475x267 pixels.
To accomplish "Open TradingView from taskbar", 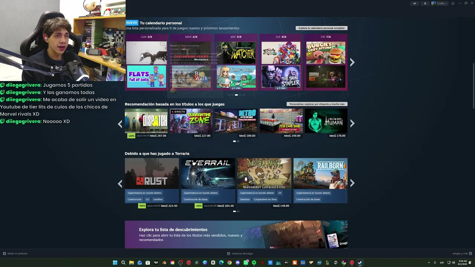I will [156, 263].
